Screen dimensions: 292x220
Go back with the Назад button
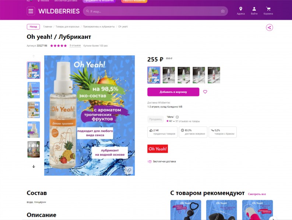coord(34,27)
